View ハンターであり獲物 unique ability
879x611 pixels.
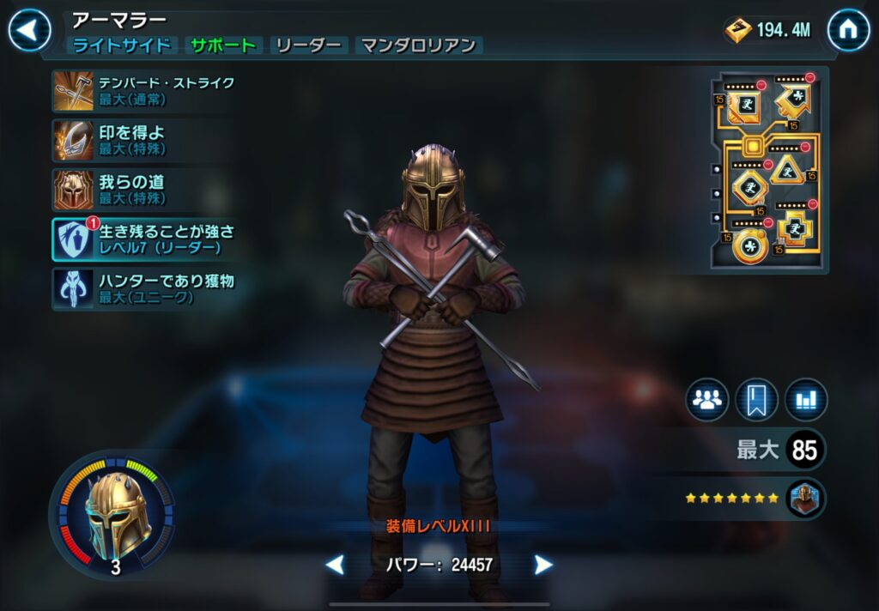(143, 288)
